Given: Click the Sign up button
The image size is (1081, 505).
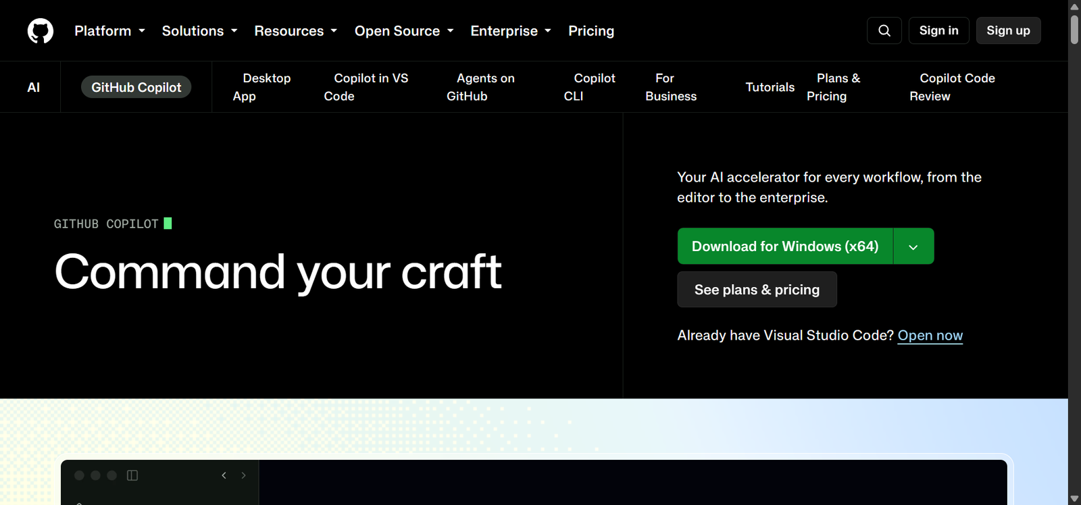Looking at the screenshot, I should pos(1008,30).
